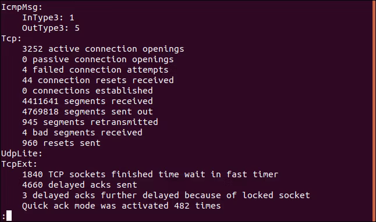Select the 4660 delayed acks sent line
Viewport: 376px width, 222px height.
pyautogui.click(x=79, y=185)
